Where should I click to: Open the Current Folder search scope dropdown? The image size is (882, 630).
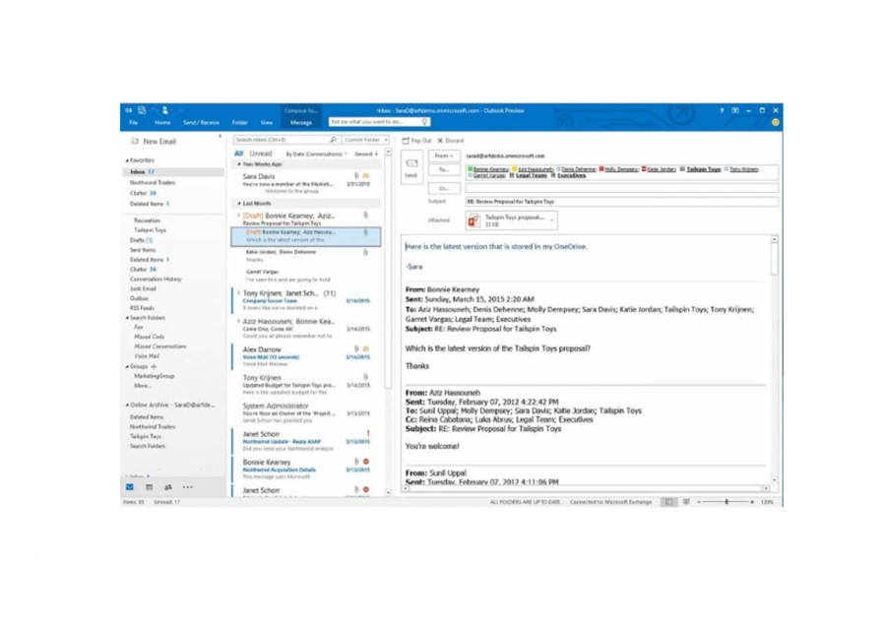[x=365, y=140]
